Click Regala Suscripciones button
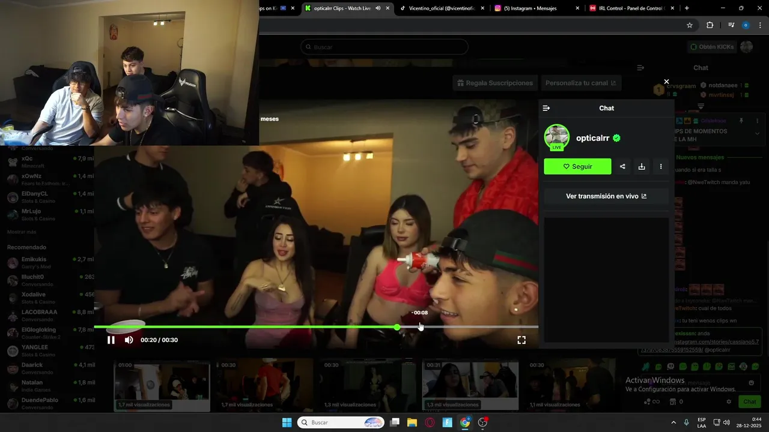This screenshot has height=432, width=769. click(x=495, y=83)
